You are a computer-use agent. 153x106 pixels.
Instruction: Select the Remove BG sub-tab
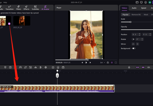click(x=136, y=14)
